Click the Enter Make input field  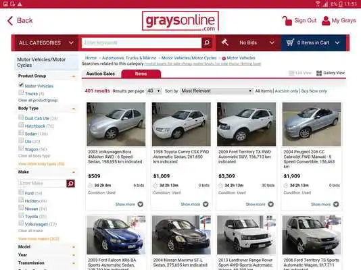pyautogui.click(x=43, y=184)
